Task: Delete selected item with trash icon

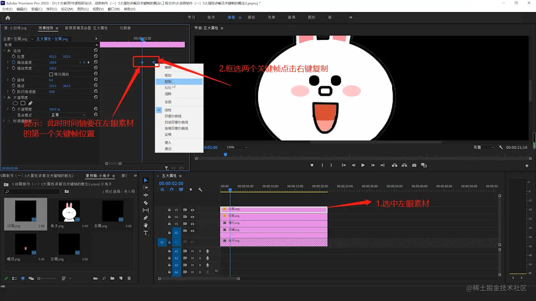Action: (129, 278)
